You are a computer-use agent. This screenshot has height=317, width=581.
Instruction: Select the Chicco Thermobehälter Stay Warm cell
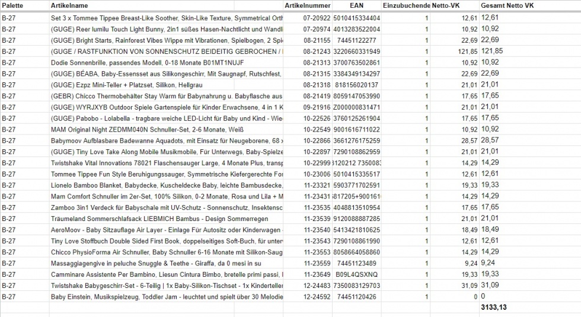point(167,96)
